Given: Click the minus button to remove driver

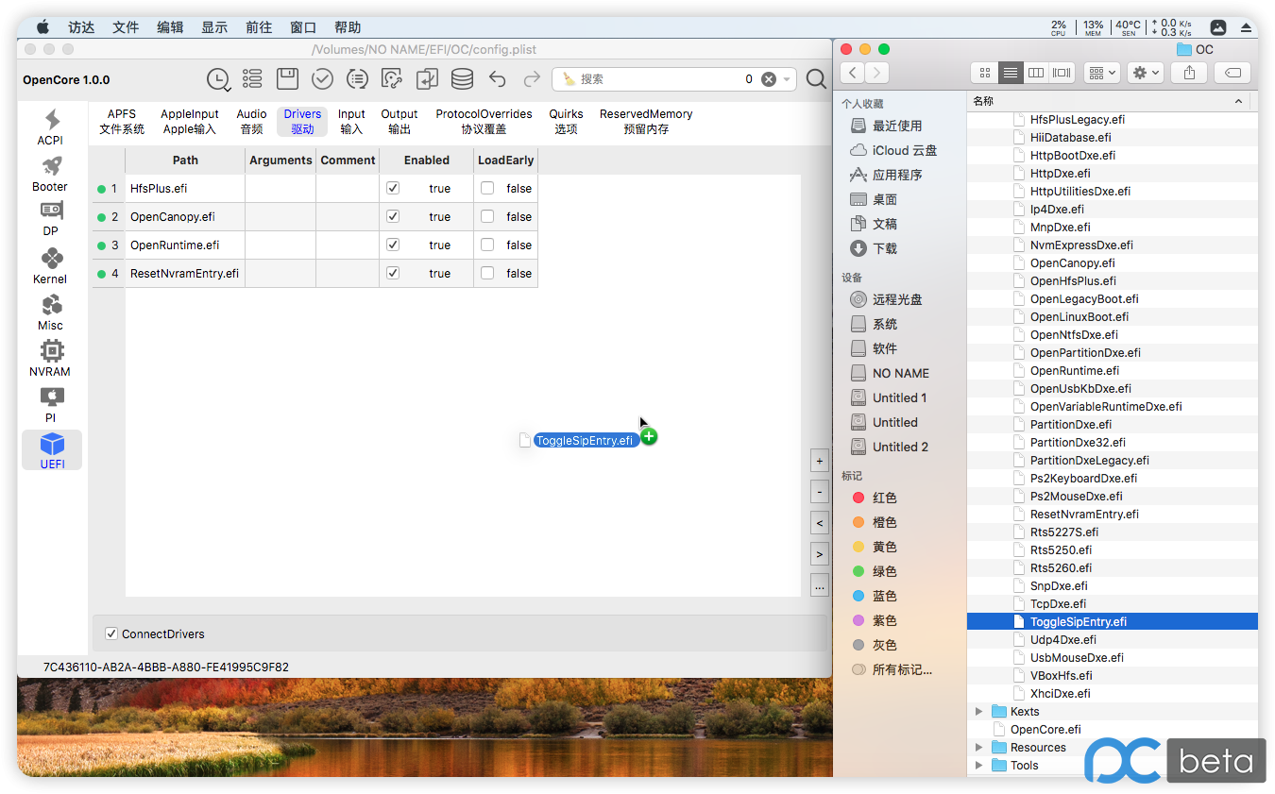Looking at the screenshot, I should pos(819,493).
